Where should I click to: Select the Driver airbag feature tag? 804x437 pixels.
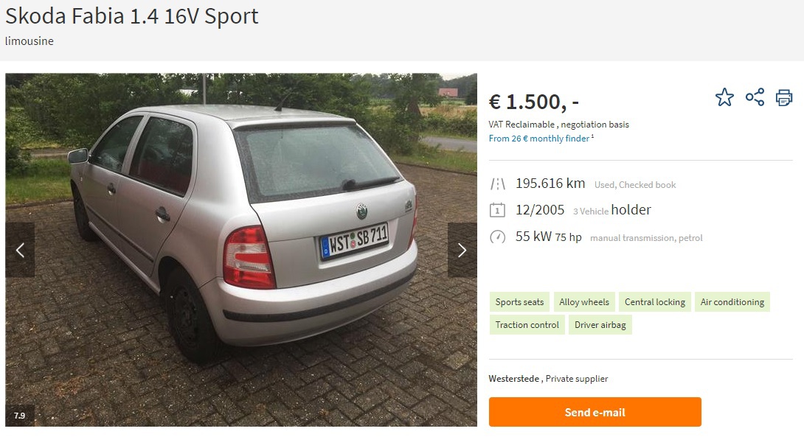click(x=600, y=325)
